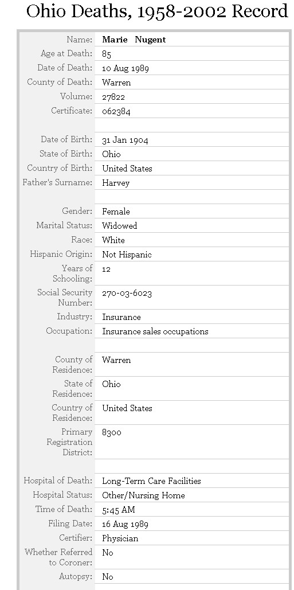Viewport: 294px width, 590px height.
Task: Click the Ohio Deaths 1958-2002 Record heading
Action: click(157, 11)
